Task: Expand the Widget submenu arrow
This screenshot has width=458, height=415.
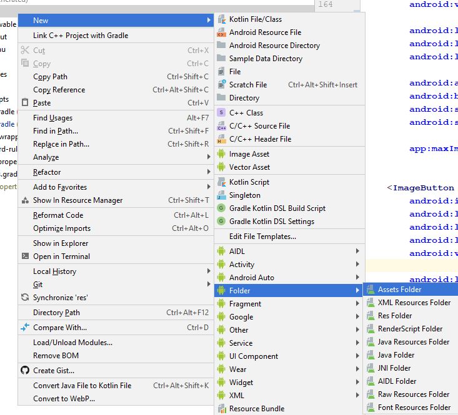Action: coord(357,382)
